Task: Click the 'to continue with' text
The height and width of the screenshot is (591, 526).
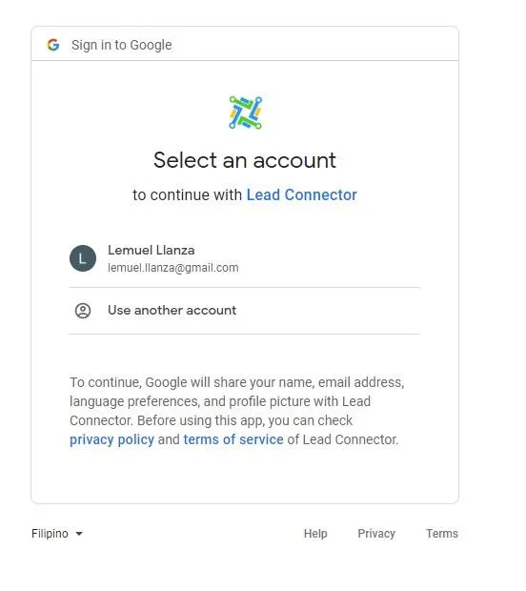Action: point(188,194)
